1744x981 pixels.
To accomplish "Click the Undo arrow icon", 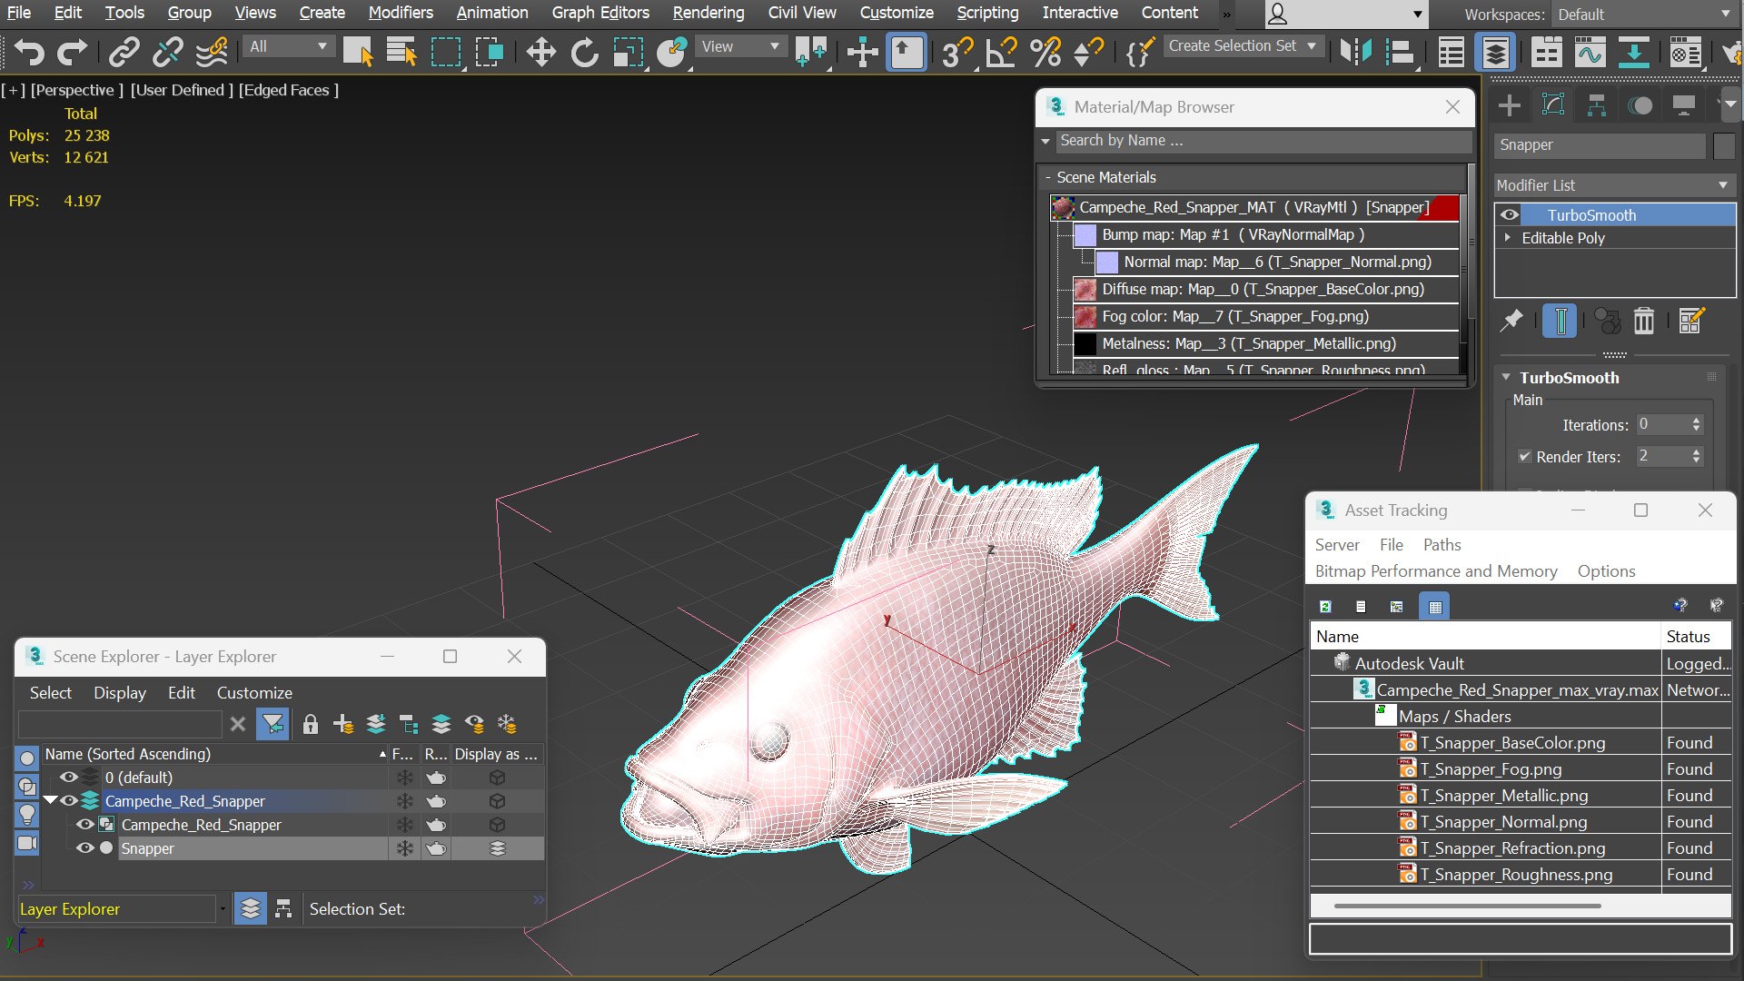I will (x=29, y=52).
